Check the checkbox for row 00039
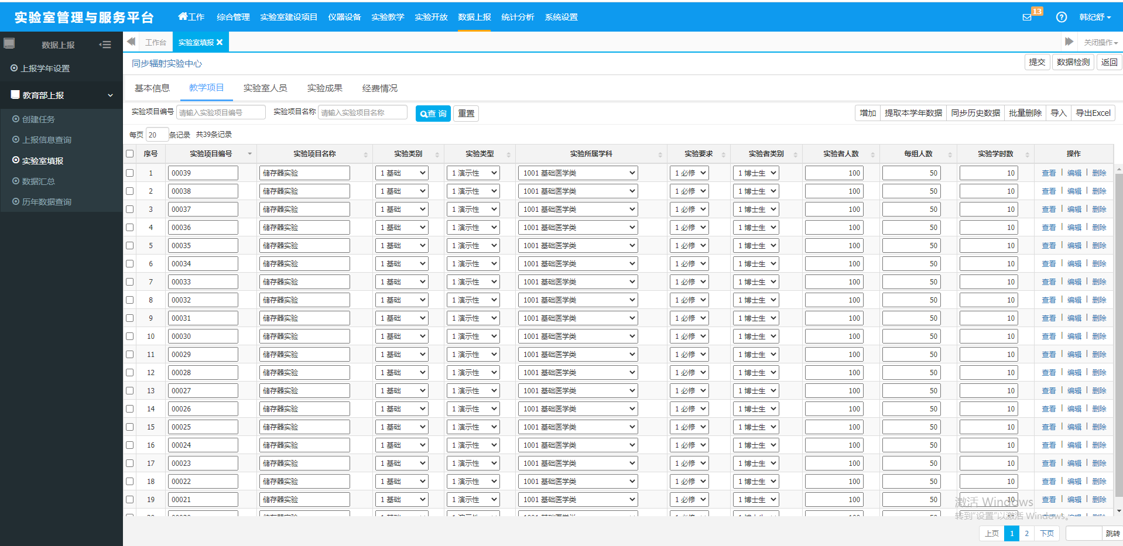The image size is (1123, 546). 130,173
